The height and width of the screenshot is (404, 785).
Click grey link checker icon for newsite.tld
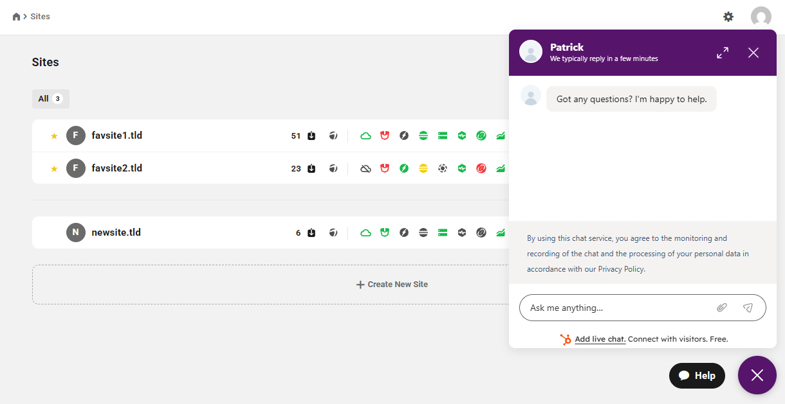[481, 233]
